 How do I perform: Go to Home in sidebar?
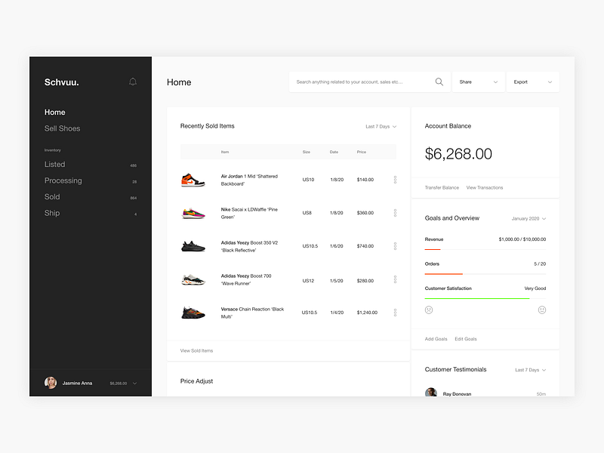pos(54,112)
